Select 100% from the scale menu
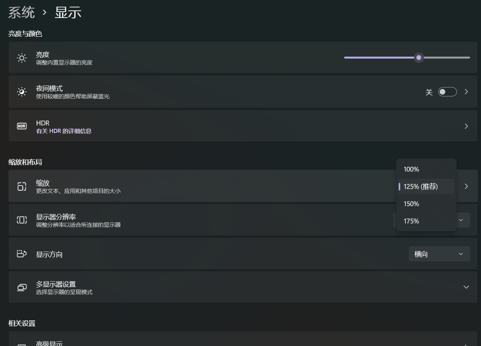 411,169
